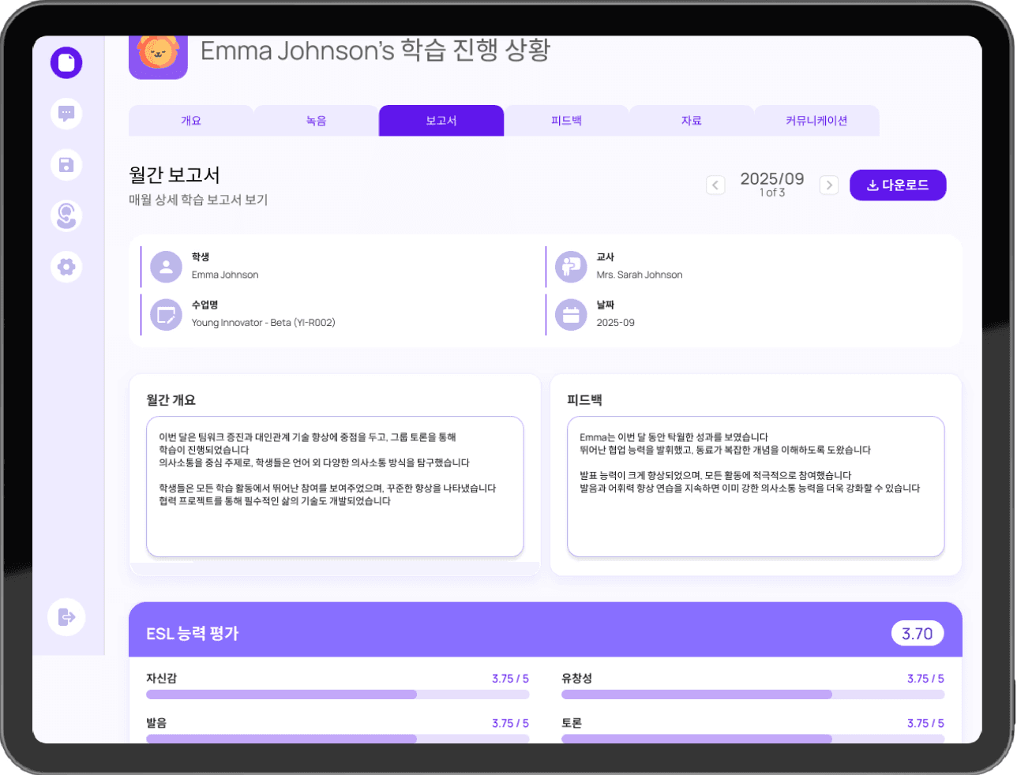
Task: Click the student person icon
Action: coord(166,267)
